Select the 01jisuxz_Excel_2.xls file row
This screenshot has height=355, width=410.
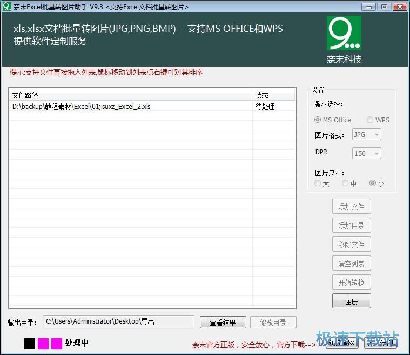(152, 106)
